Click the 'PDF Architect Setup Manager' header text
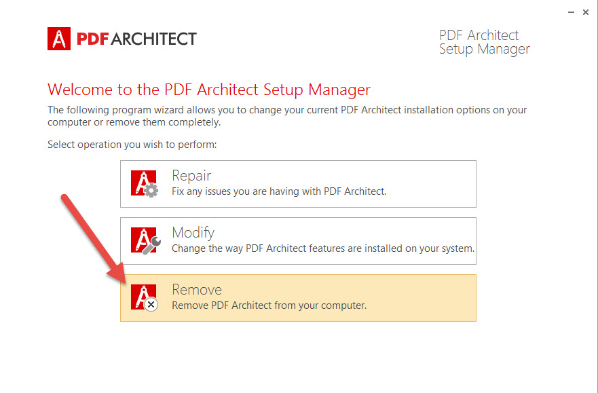Screen dimensions: 598x393 point(484,42)
